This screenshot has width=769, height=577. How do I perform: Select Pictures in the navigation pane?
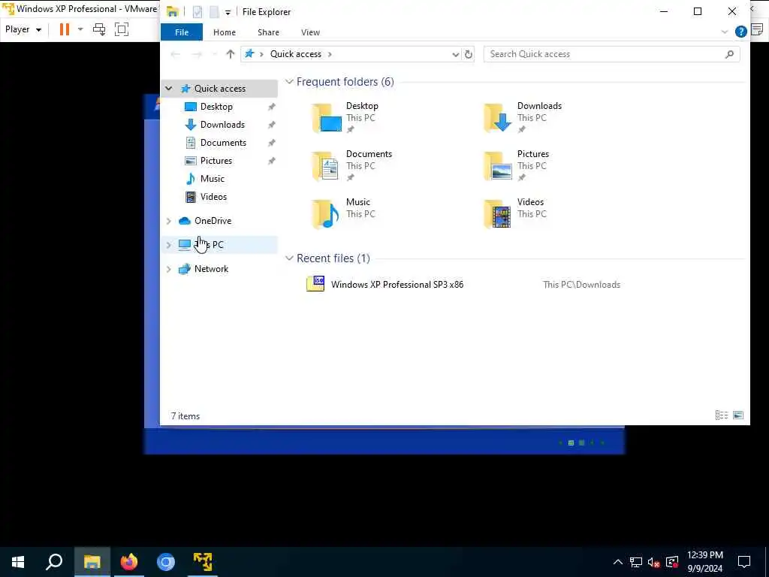216,161
